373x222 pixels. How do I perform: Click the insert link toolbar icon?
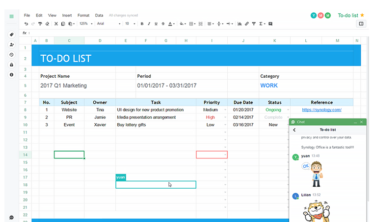click(x=246, y=23)
